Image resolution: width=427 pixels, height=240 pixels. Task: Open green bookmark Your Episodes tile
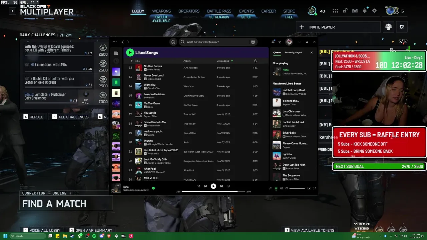(x=116, y=82)
